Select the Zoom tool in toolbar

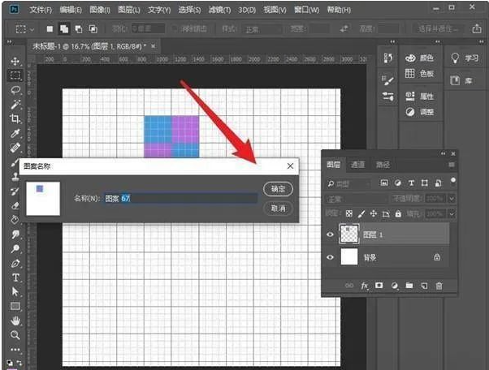[15, 334]
